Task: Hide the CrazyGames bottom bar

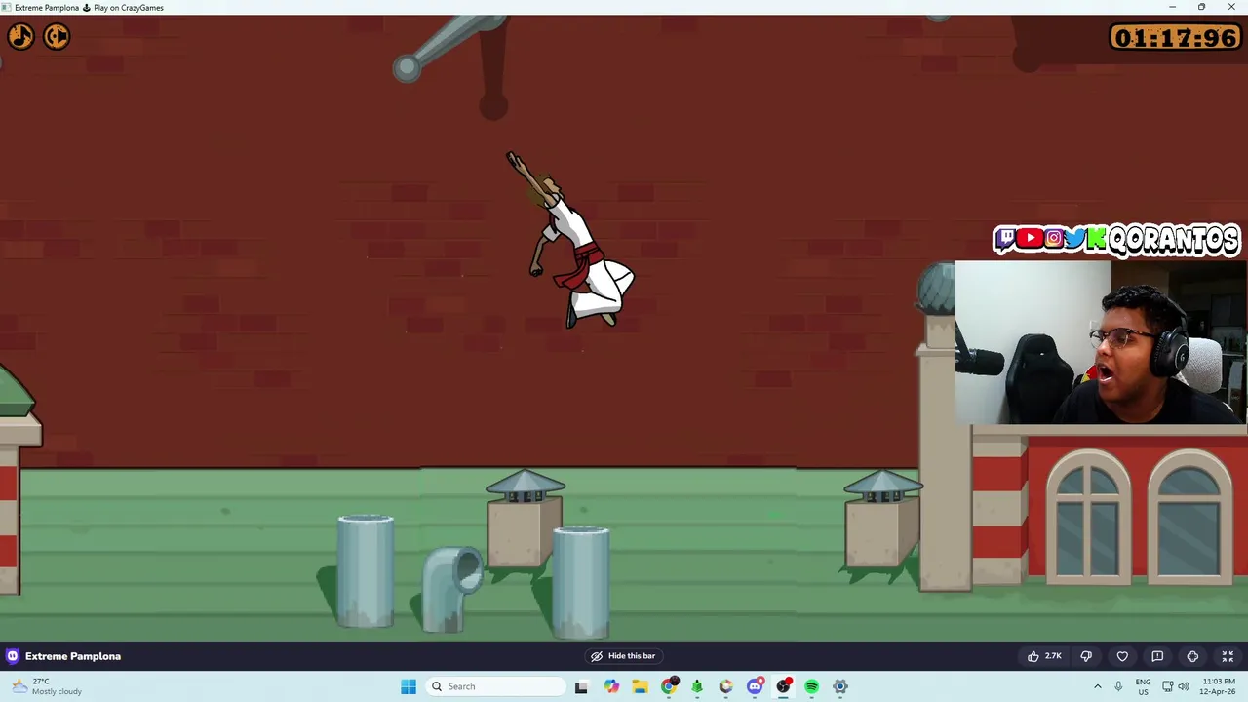Action: point(623,656)
